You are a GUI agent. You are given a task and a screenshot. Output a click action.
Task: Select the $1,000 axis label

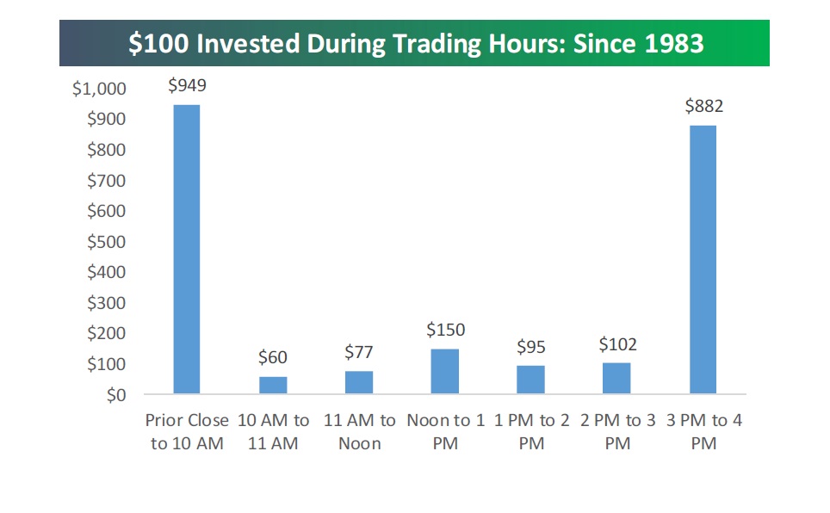(100, 89)
